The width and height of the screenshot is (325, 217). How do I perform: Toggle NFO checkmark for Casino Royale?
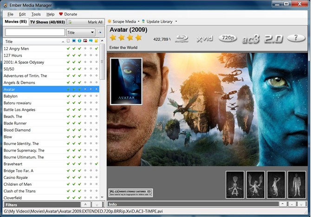tap(79, 178)
